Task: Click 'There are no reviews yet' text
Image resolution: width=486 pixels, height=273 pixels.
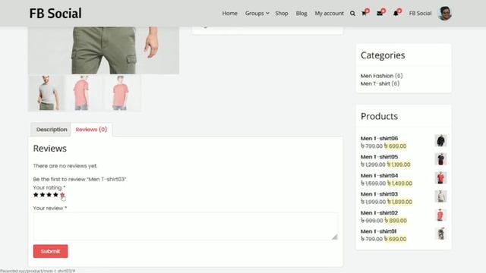Action: (x=65, y=166)
